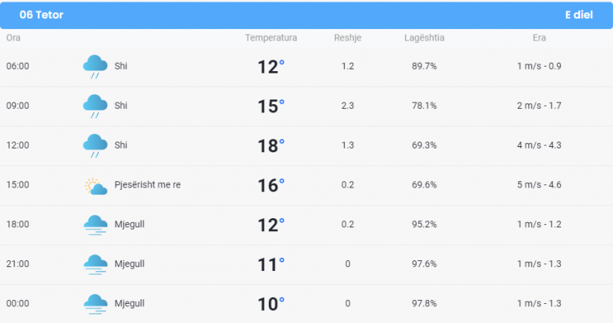Click the Era column header
Screen dimensions: 613x323
tap(539, 38)
